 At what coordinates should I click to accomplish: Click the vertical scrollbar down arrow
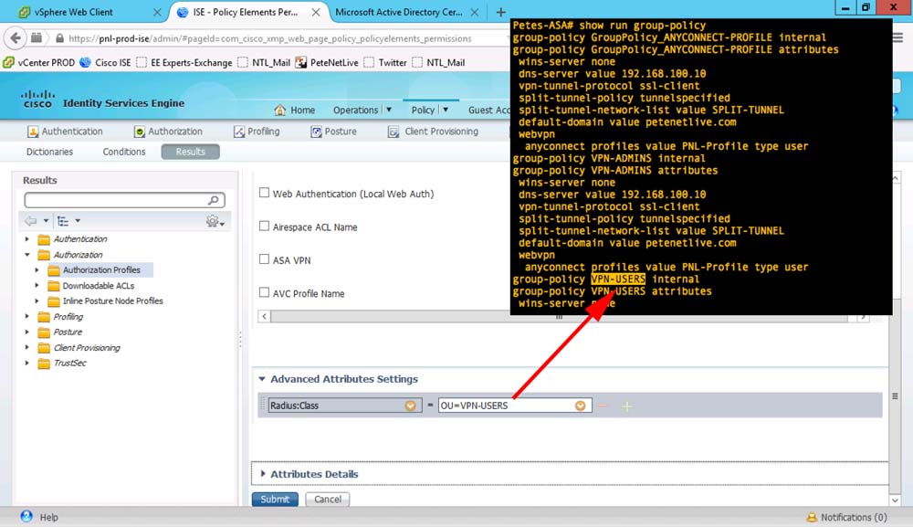coord(895,501)
